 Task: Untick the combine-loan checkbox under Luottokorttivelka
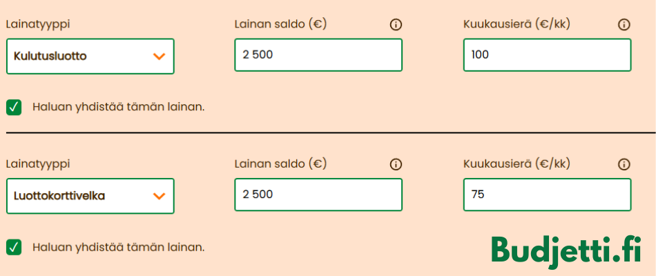pos(14,247)
